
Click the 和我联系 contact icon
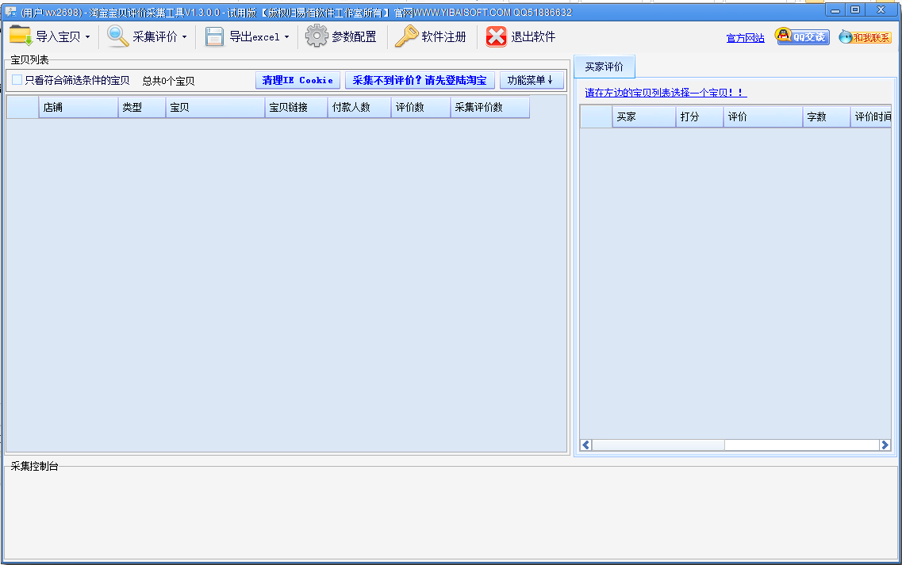coord(865,37)
